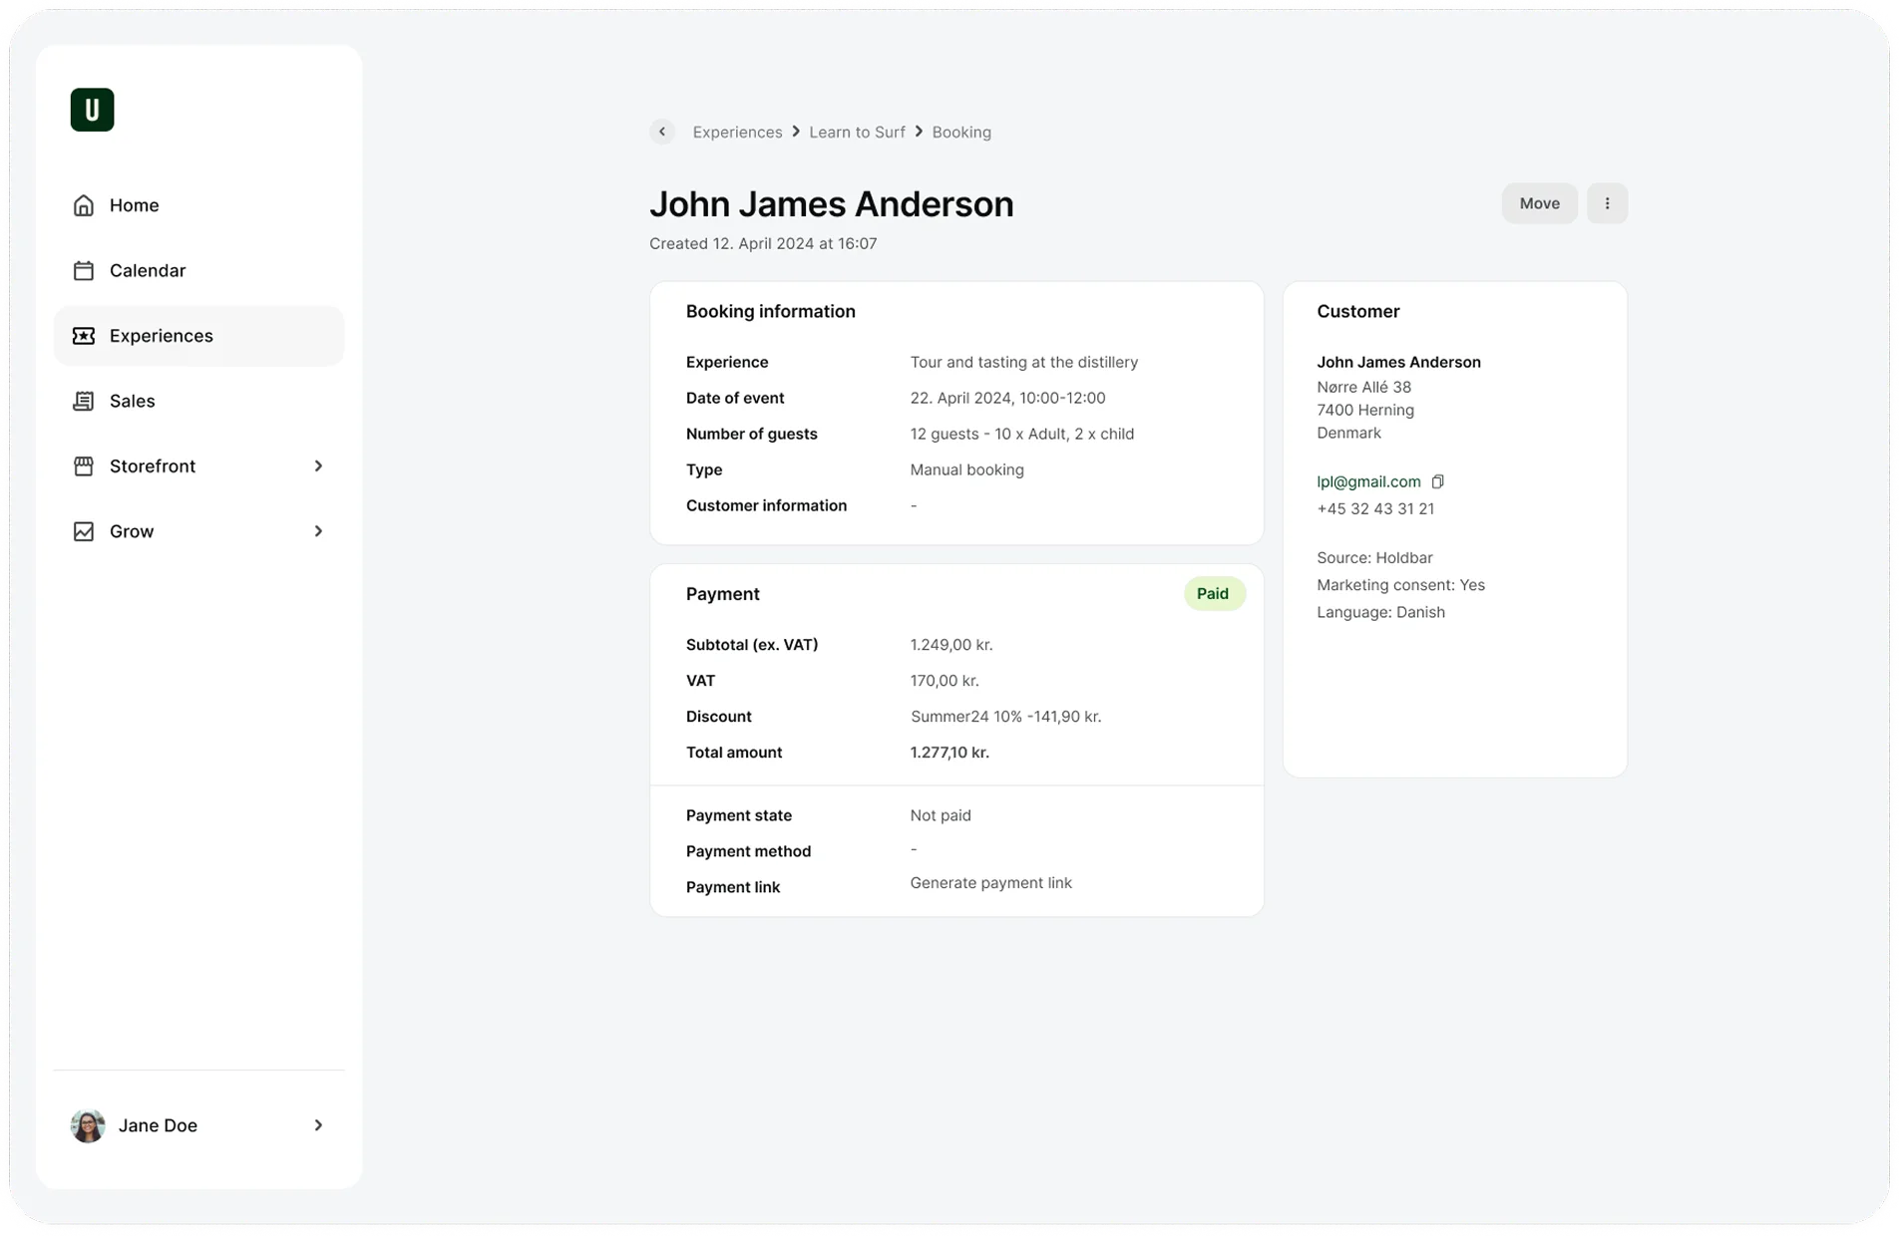Click the Storefront shop icon
Image resolution: width=1899 pixels, height=1236 pixels.
[84, 465]
